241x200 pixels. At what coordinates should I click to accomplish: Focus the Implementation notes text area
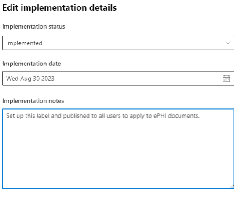coord(118,149)
